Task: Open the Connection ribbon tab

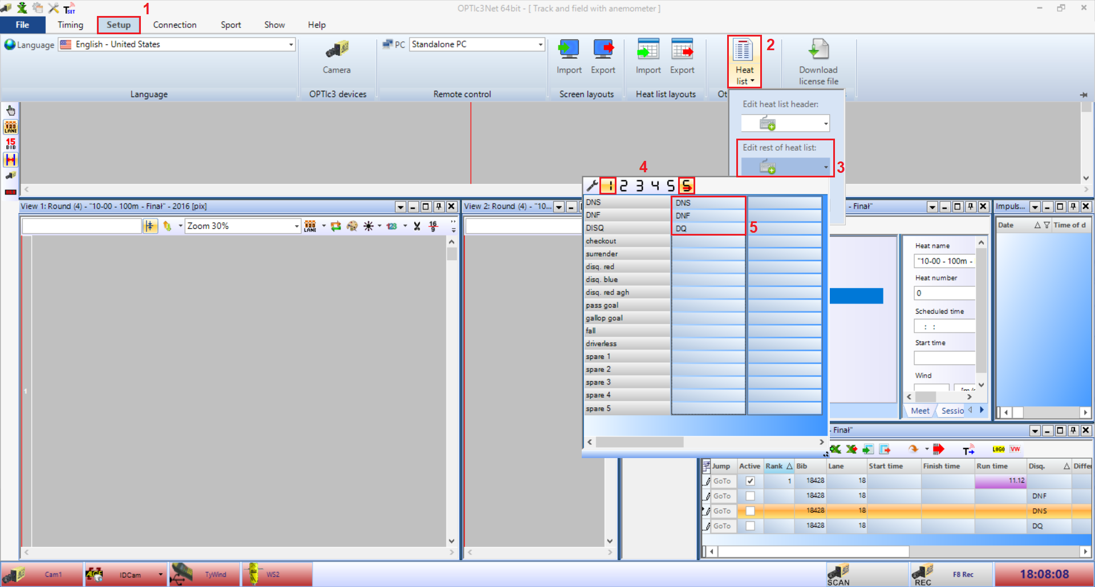Action: [175, 25]
